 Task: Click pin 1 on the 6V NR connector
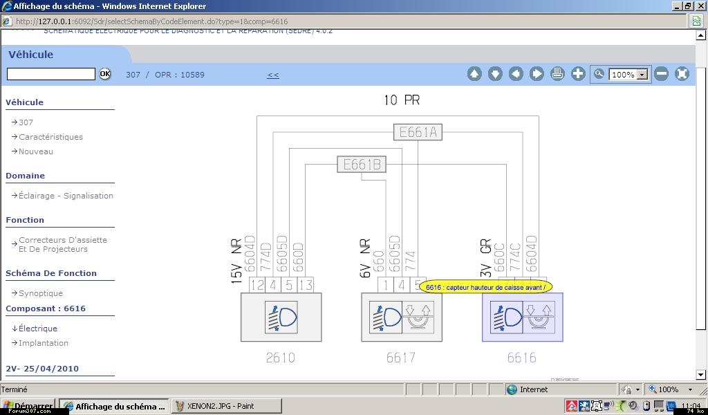coord(386,285)
